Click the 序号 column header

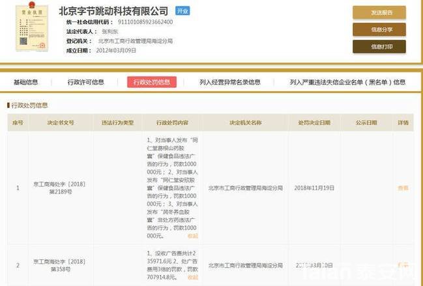(x=18, y=122)
